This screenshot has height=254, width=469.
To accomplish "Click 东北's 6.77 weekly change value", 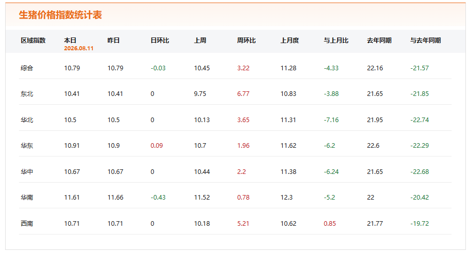I will tap(243, 93).
